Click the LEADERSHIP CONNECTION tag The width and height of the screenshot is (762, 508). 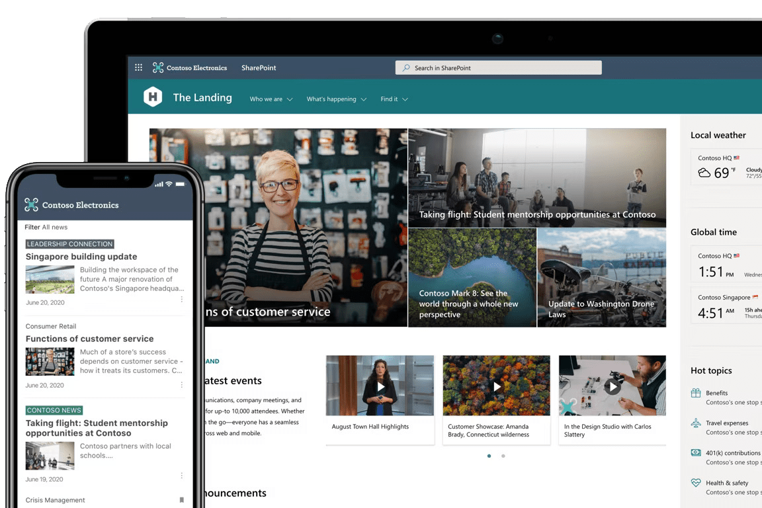69,244
